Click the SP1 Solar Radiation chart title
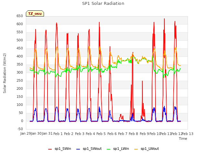 coord(103,4)
